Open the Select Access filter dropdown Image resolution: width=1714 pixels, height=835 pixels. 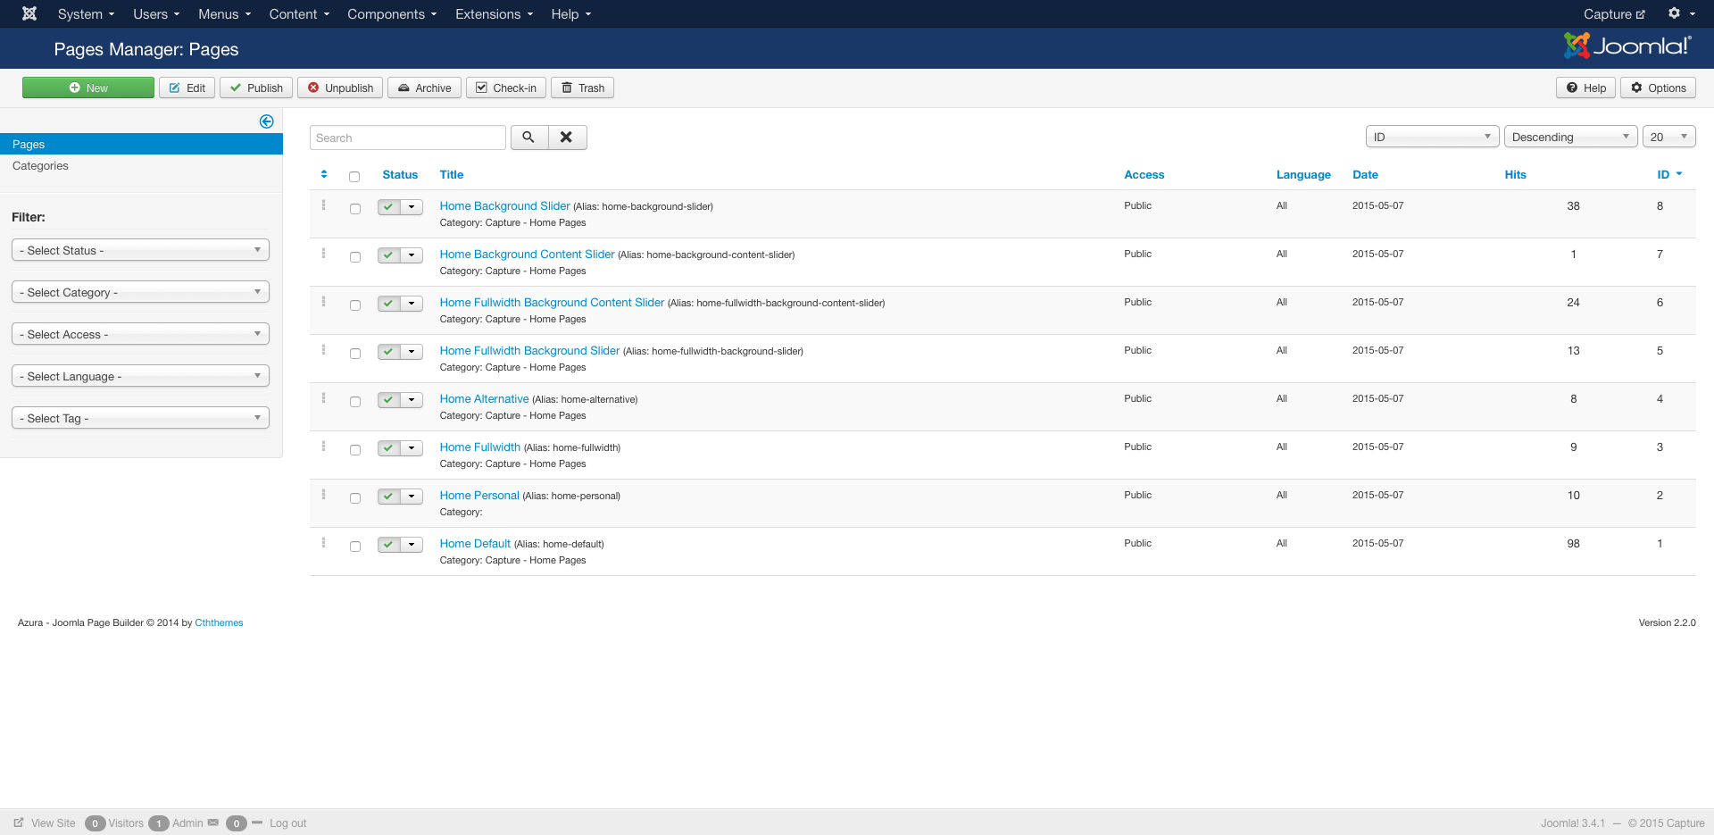coord(140,334)
